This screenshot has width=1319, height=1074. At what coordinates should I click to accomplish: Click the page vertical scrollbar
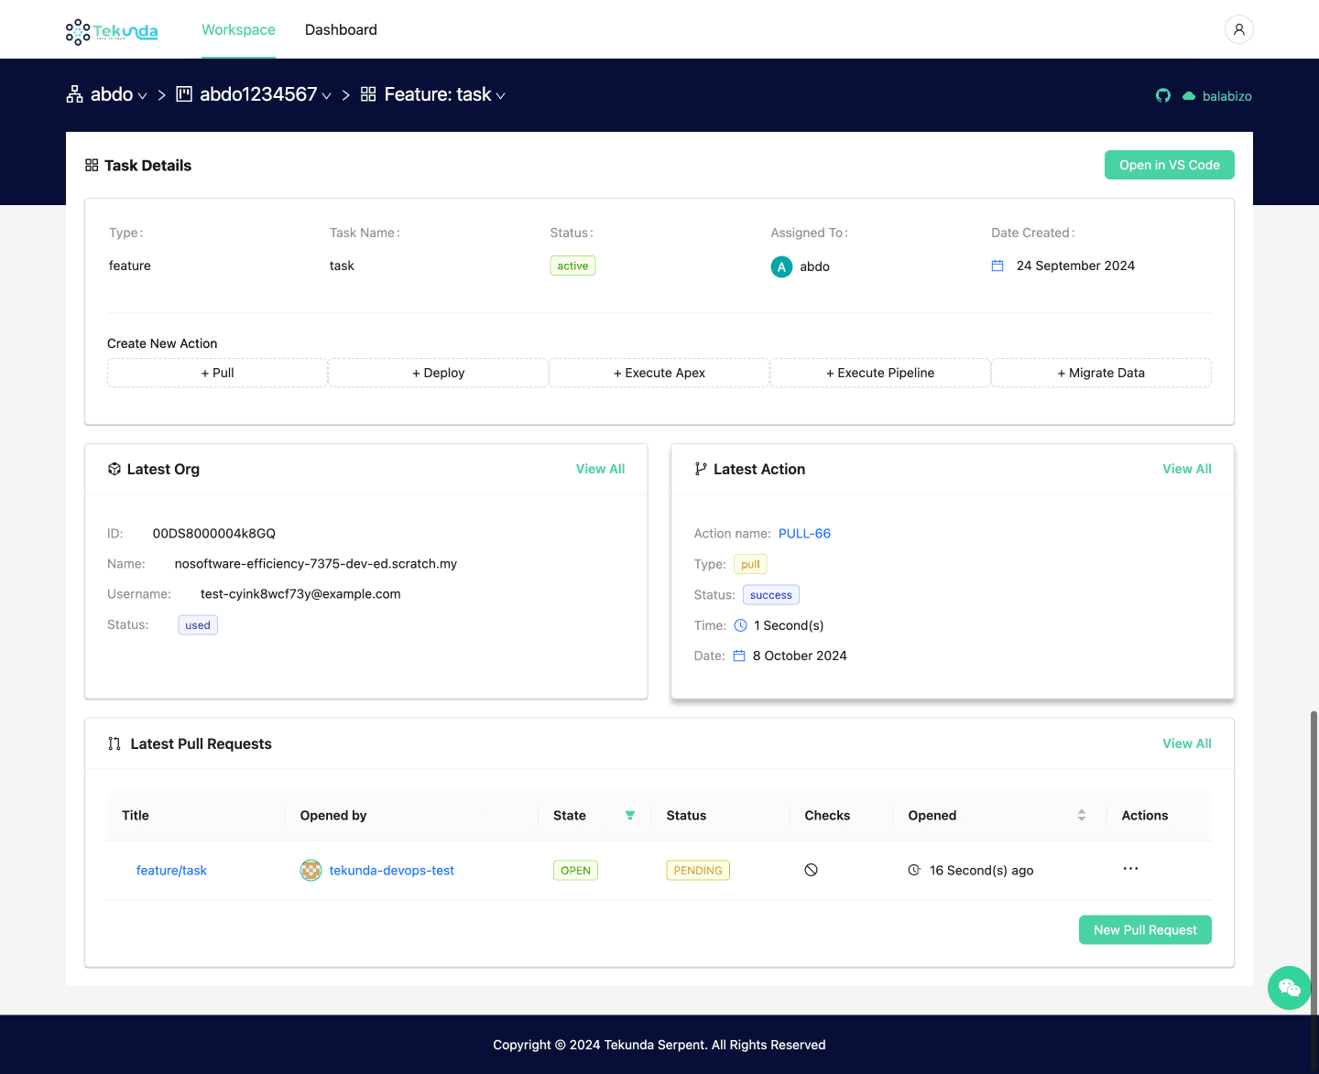tap(1314, 824)
